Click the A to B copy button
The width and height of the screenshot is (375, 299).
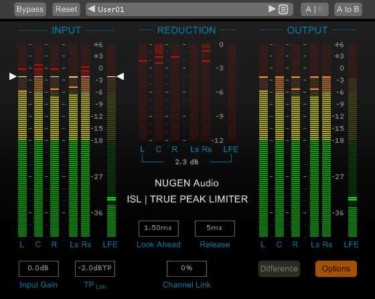point(348,9)
